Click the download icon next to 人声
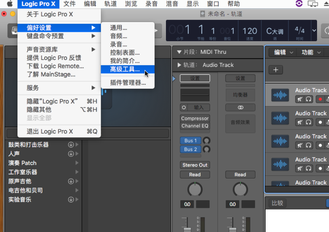 [x=71, y=154]
